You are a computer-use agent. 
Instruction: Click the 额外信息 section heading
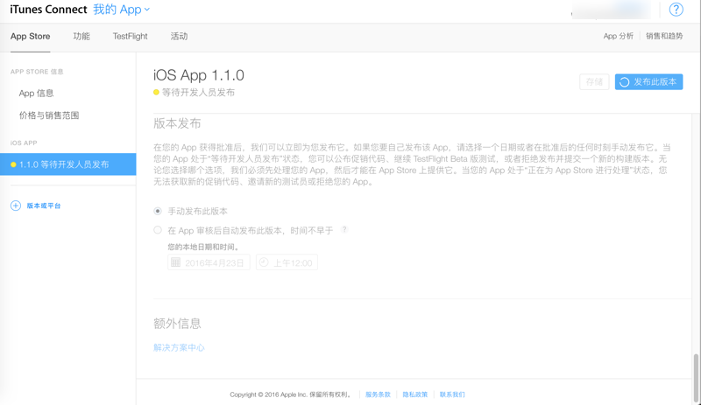tap(177, 324)
